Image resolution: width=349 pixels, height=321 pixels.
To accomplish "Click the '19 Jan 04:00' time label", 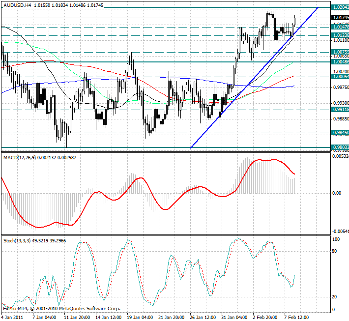I will point(140,317).
